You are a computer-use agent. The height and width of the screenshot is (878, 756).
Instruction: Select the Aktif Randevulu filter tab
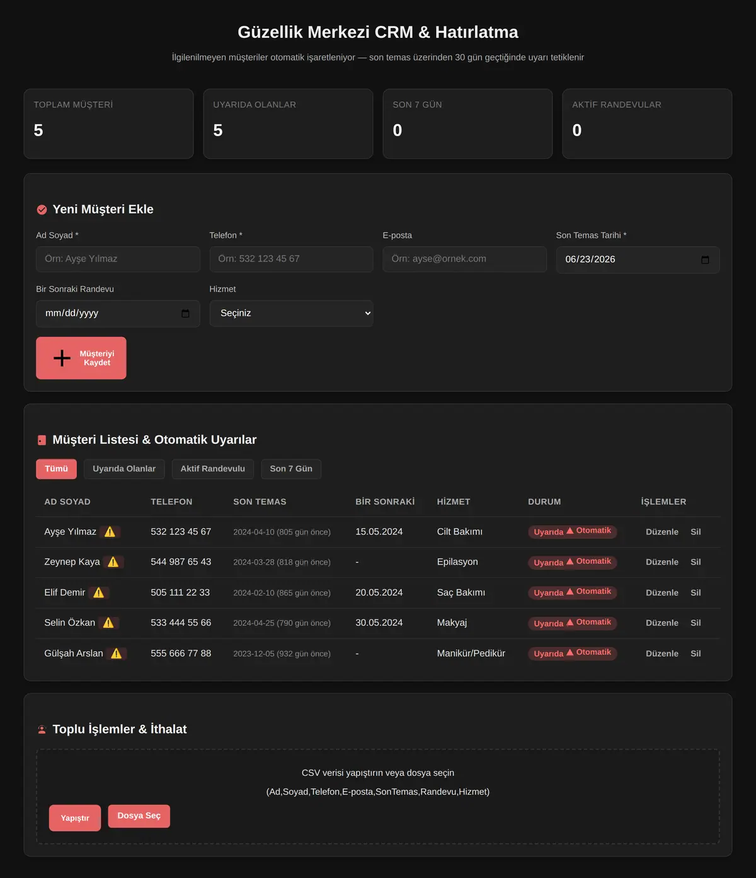(213, 469)
